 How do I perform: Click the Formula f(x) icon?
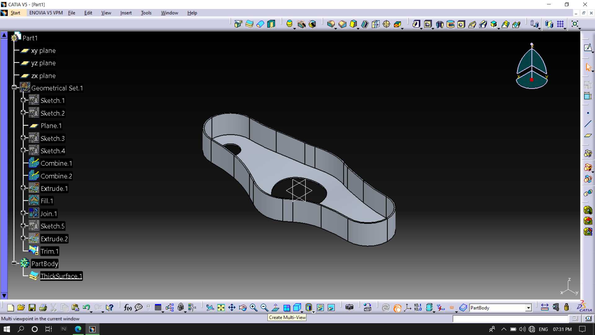pyautogui.click(x=128, y=308)
